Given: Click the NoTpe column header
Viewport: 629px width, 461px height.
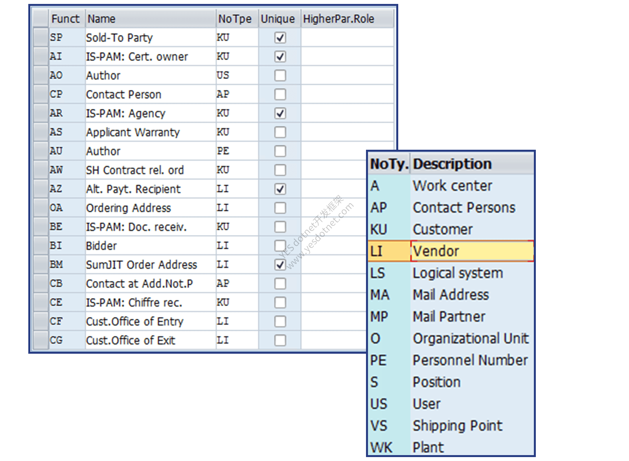Looking at the screenshot, I should coord(237,18).
